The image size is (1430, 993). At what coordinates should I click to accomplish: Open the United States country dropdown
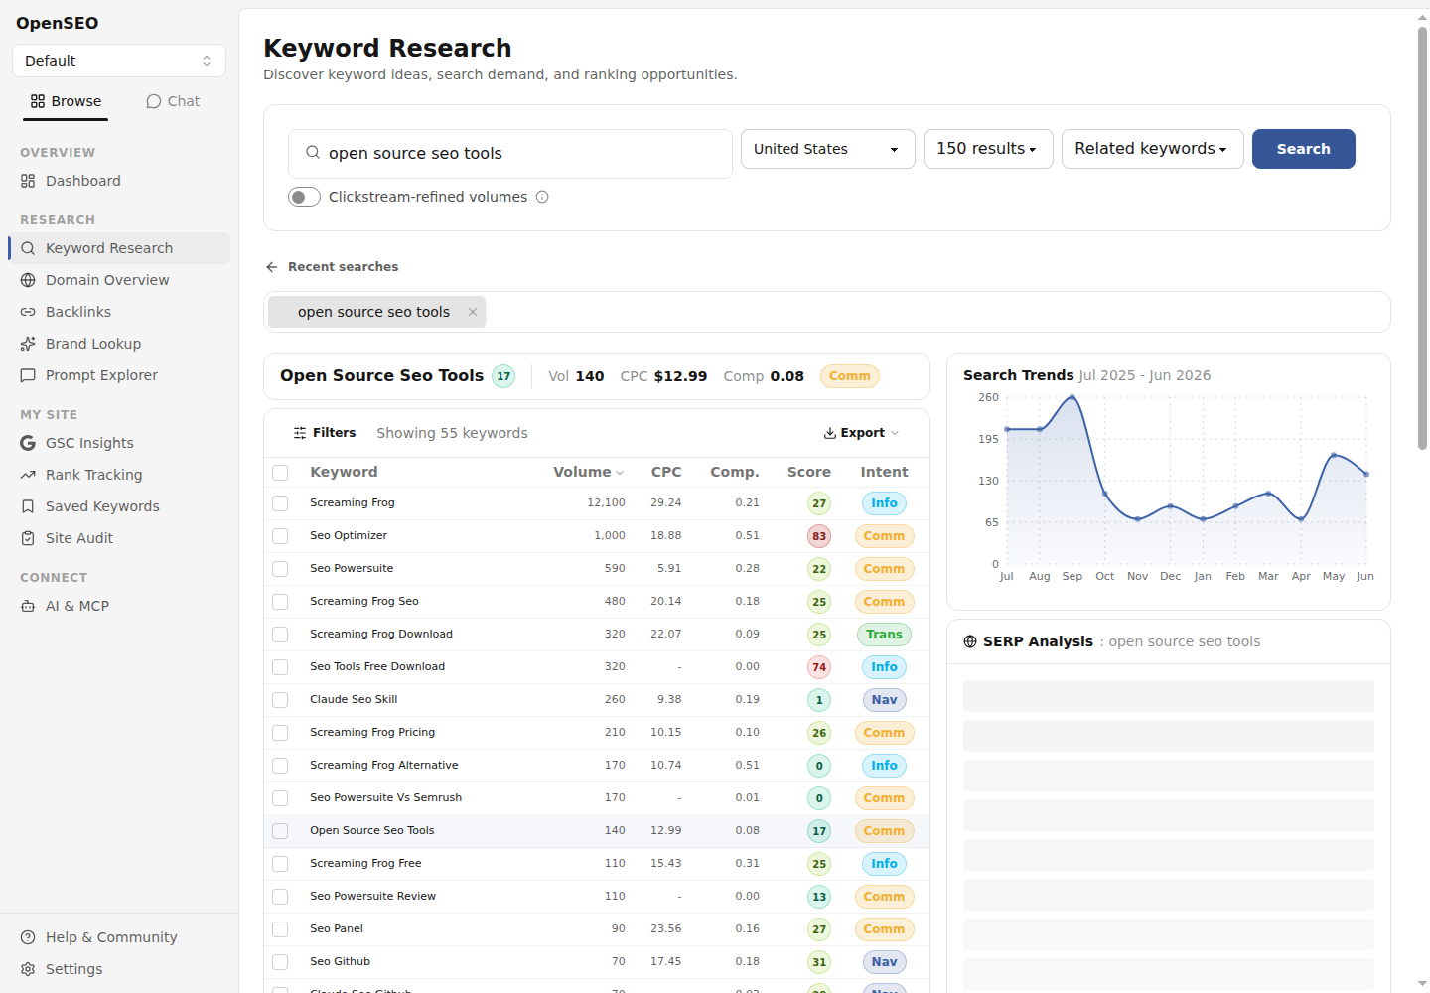pyautogui.click(x=828, y=149)
